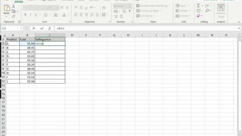Image resolution: width=242 pixels, height=136 pixels.
Task: Click Decrease Decimal icon
Action: (121, 16)
